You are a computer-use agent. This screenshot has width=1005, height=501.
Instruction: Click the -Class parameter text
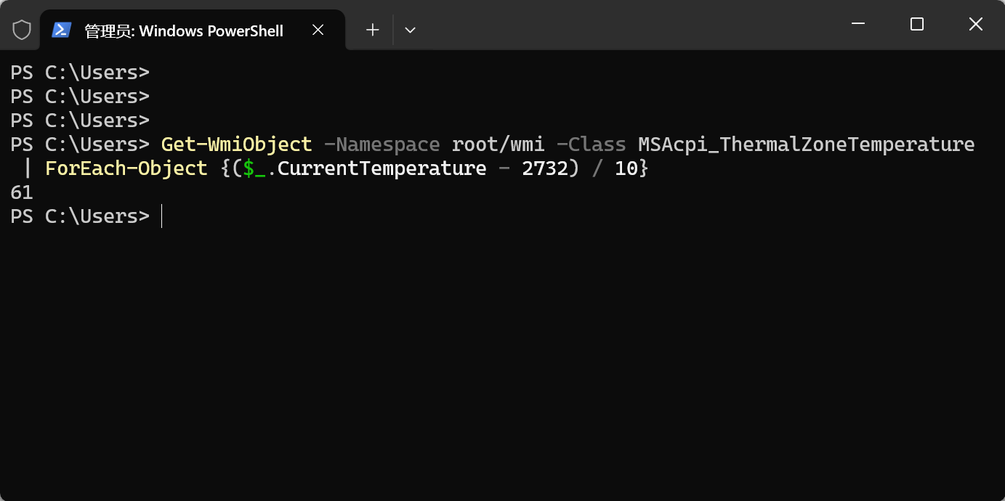591,144
